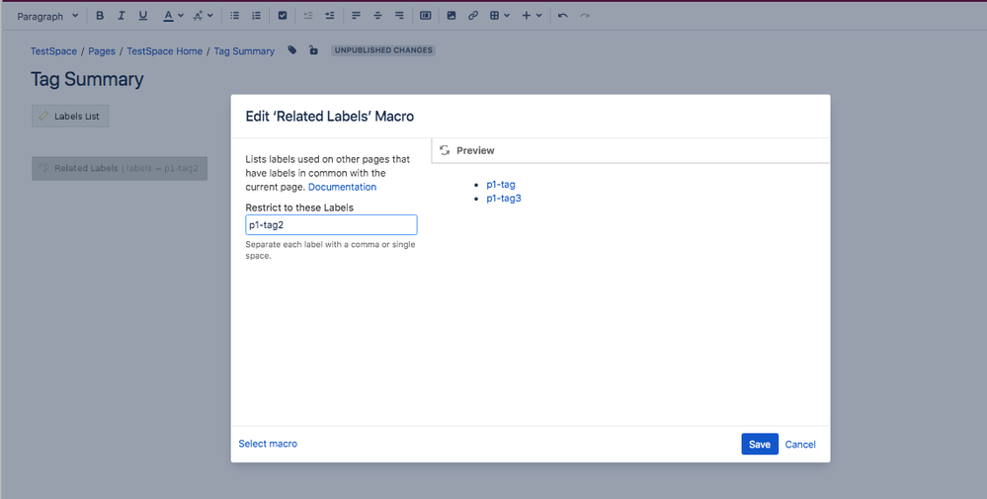Go to TestSpace breadcrumb link
This screenshot has height=499, width=987.
(x=53, y=51)
